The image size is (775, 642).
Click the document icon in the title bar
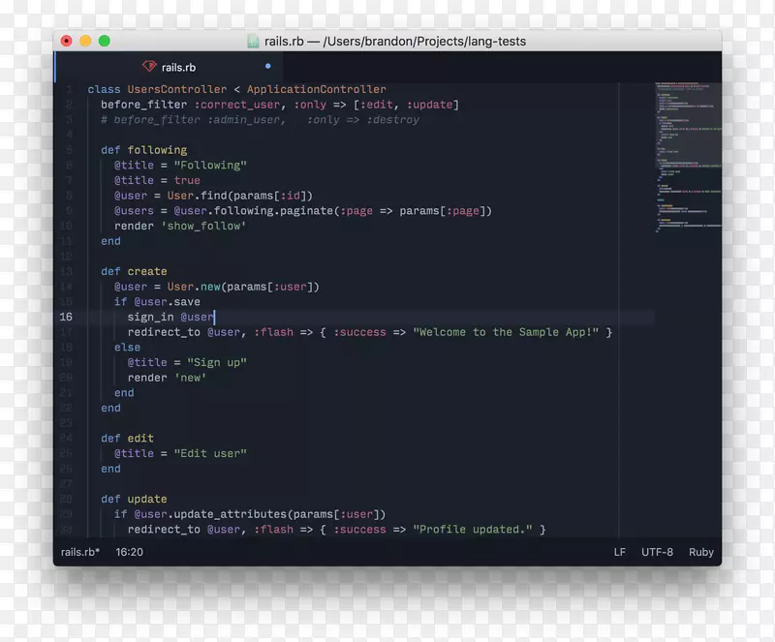[253, 41]
